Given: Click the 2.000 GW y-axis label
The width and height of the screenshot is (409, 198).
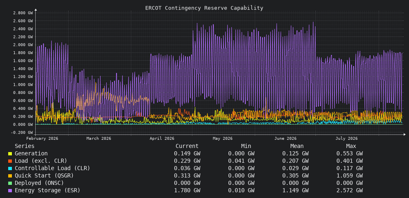Looking at the screenshot, I should pos(23,45).
